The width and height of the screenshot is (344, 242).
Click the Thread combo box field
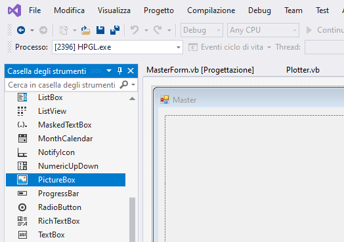point(324,47)
